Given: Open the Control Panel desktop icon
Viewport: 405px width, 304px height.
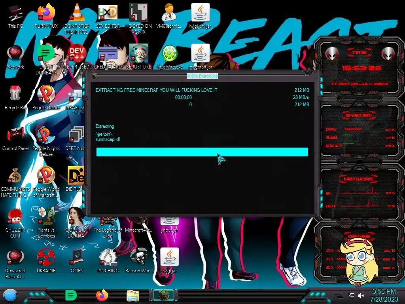Looking at the screenshot, I should [15, 139].
